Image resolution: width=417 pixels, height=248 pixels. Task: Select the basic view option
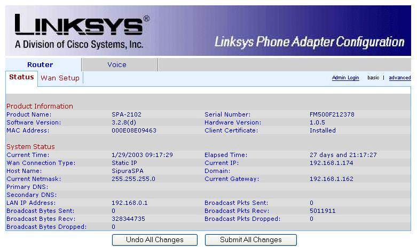[x=373, y=78]
